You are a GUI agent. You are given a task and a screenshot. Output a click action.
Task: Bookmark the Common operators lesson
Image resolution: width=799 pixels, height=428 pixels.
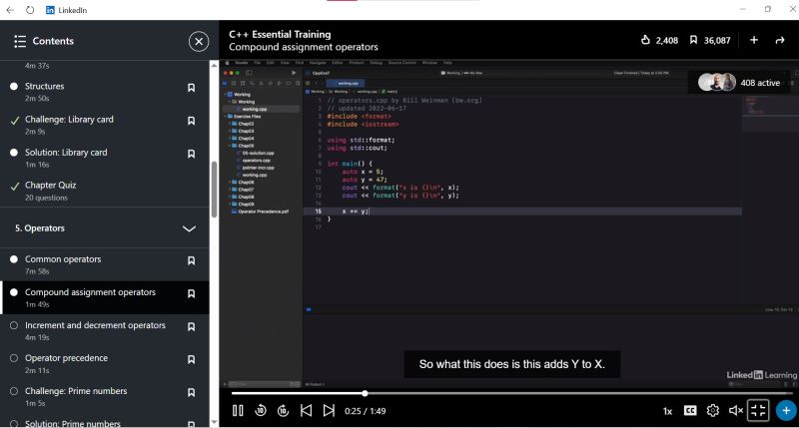pos(191,261)
